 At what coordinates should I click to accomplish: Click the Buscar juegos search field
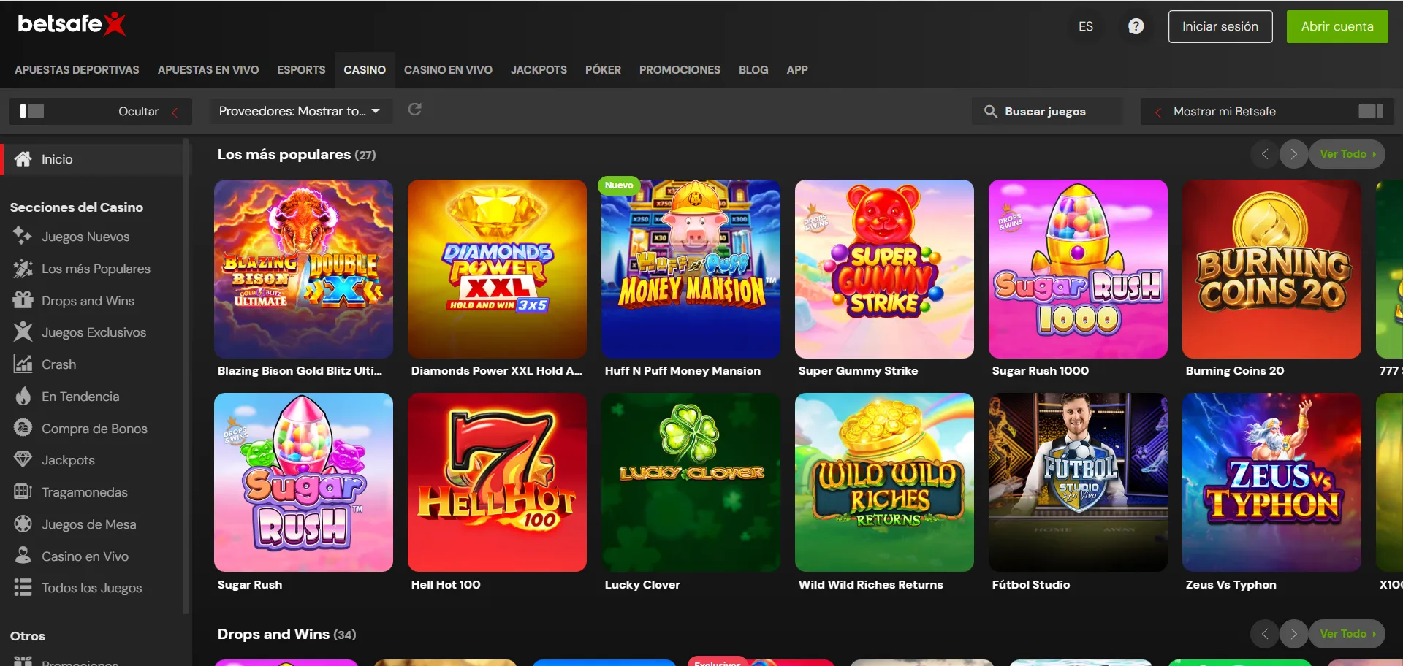[1046, 111]
